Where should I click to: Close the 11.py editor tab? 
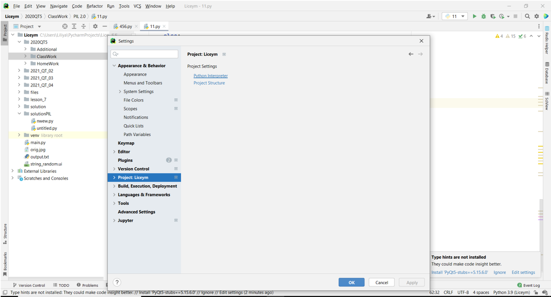coord(164,26)
